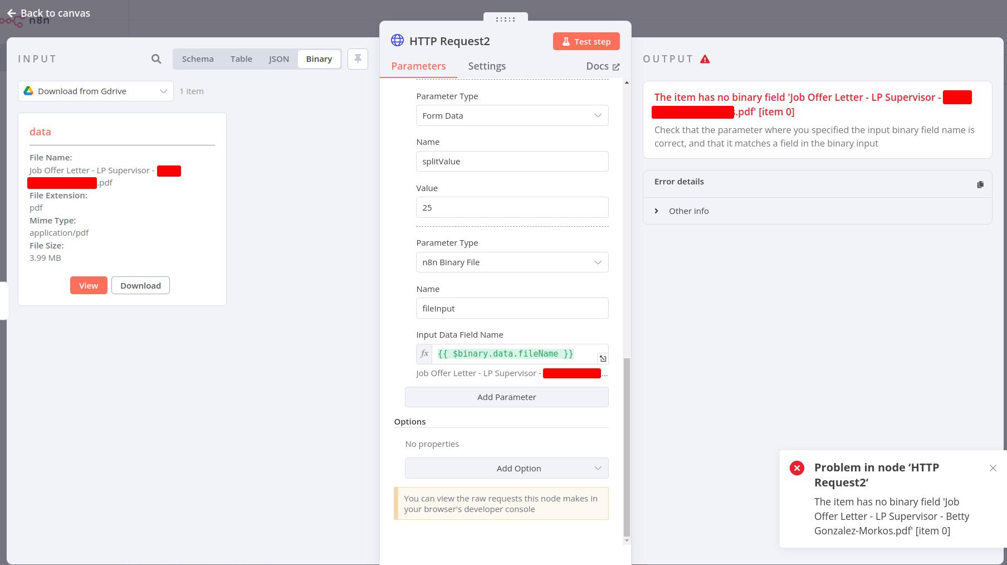Open expression editor expand icon
1007x565 pixels.
click(603, 358)
